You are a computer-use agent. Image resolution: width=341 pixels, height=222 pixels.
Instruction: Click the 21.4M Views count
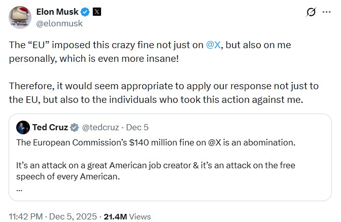tap(127, 216)
